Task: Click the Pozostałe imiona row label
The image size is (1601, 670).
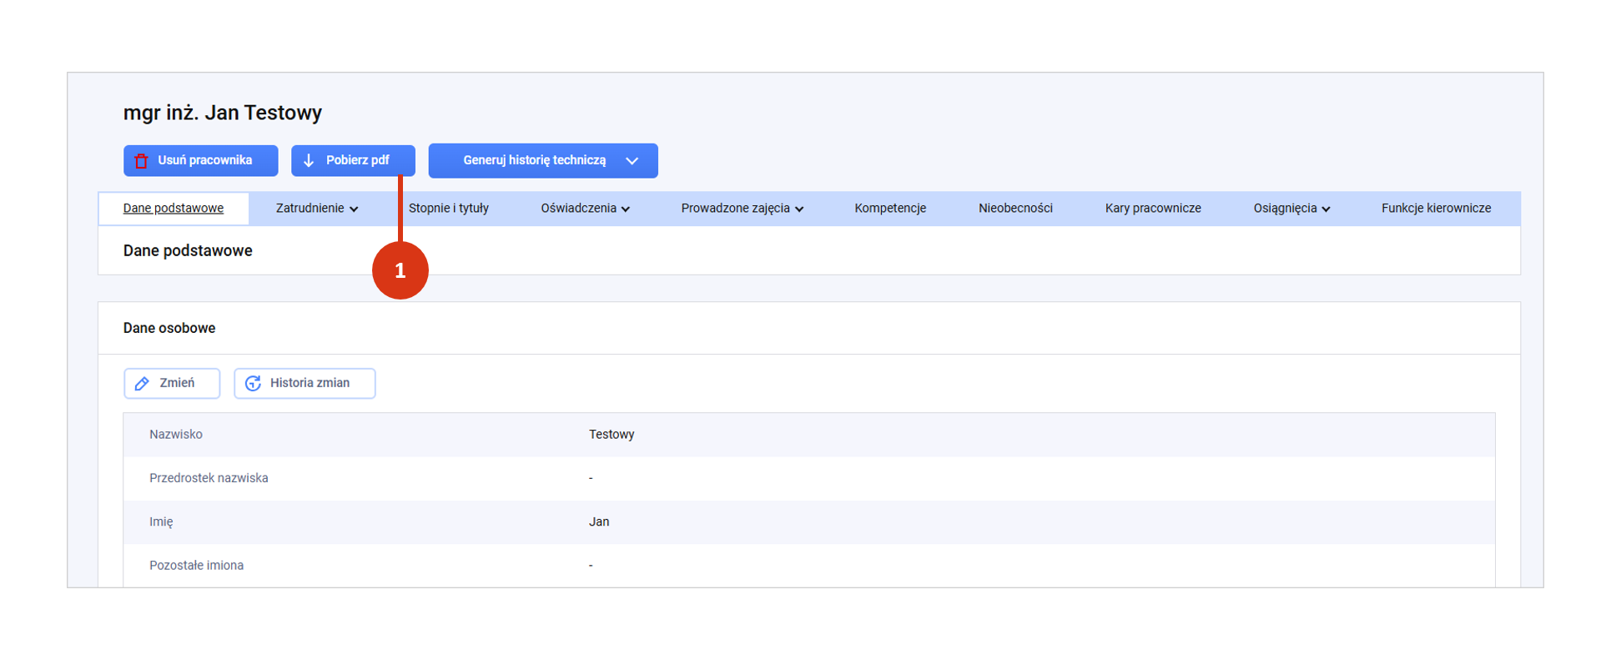Action: pos(196,566)
